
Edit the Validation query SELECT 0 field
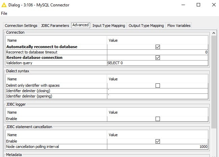pos(158,63)
